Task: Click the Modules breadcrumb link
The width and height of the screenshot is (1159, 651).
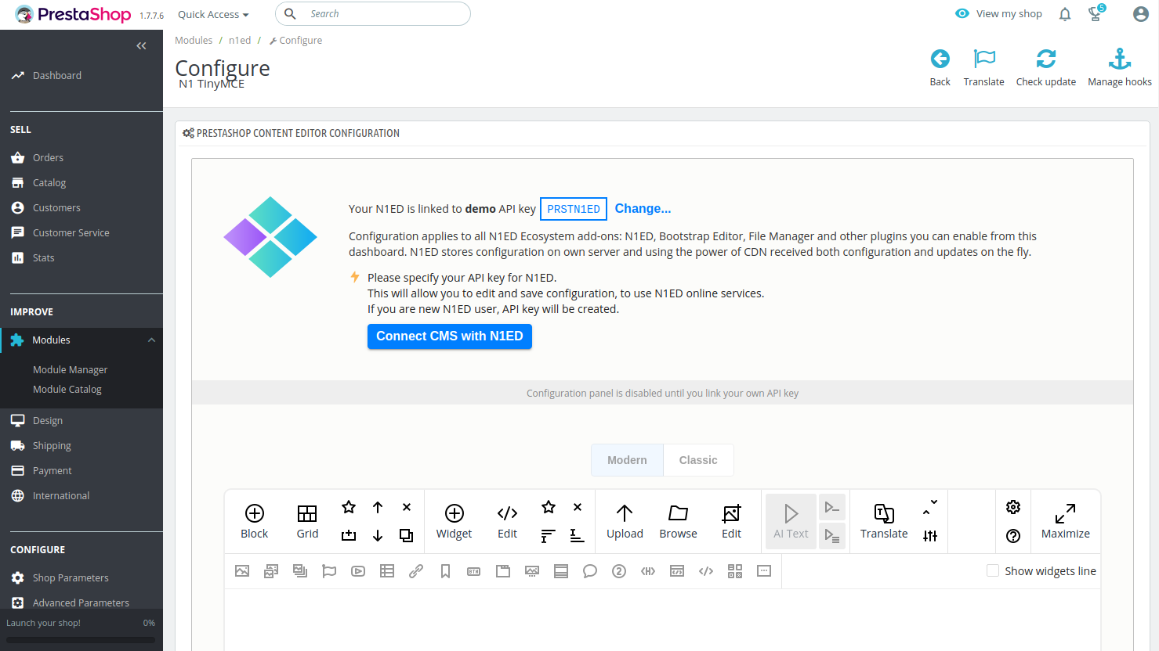Action: 194,40
